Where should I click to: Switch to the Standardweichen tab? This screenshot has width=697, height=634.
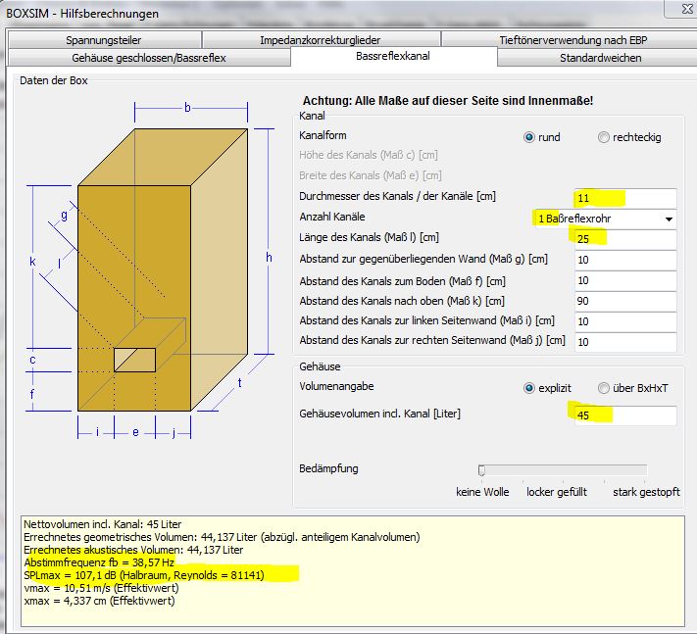(x=600, y=58)
